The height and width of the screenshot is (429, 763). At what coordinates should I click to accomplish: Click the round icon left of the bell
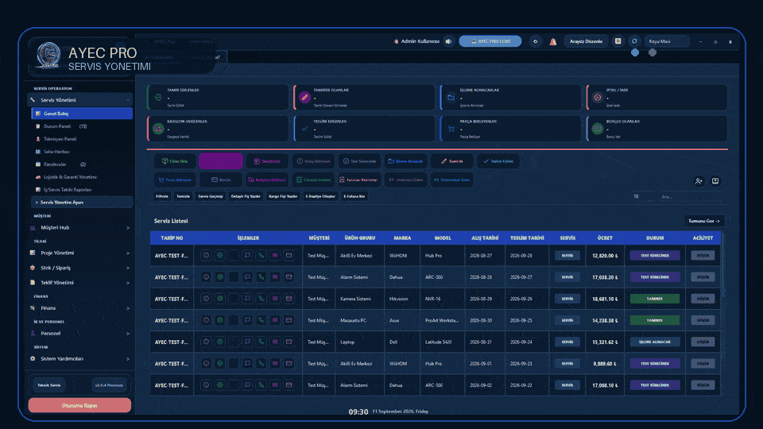pyautogui.click(x=535, y=41)
